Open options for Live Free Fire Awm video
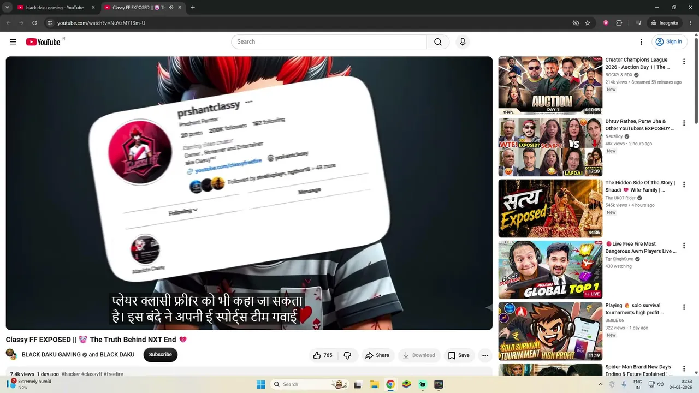This screenshot has height=393, width=699. coord(684,246)
